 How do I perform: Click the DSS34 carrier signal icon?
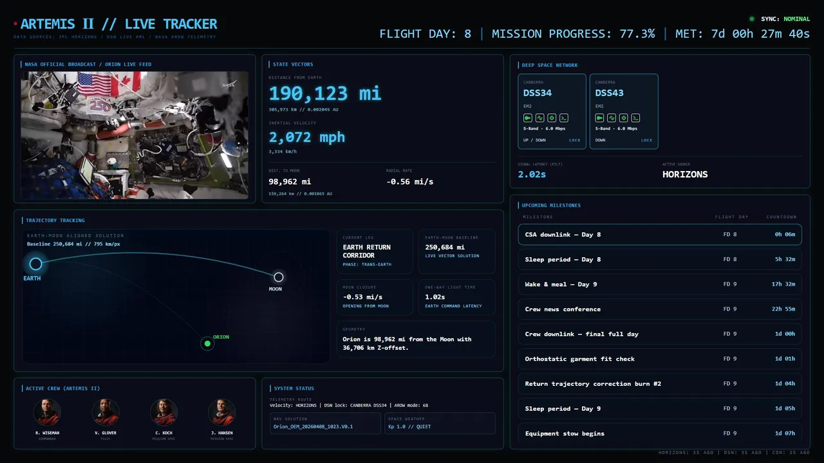[x=528, y=118]
